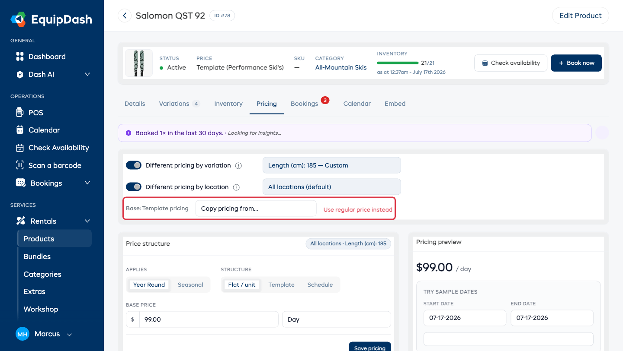Click the End Date field
Screen dimensions: 623x351
click(552, 318)
